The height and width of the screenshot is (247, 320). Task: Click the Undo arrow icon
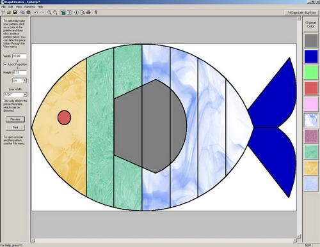[36, 13]
